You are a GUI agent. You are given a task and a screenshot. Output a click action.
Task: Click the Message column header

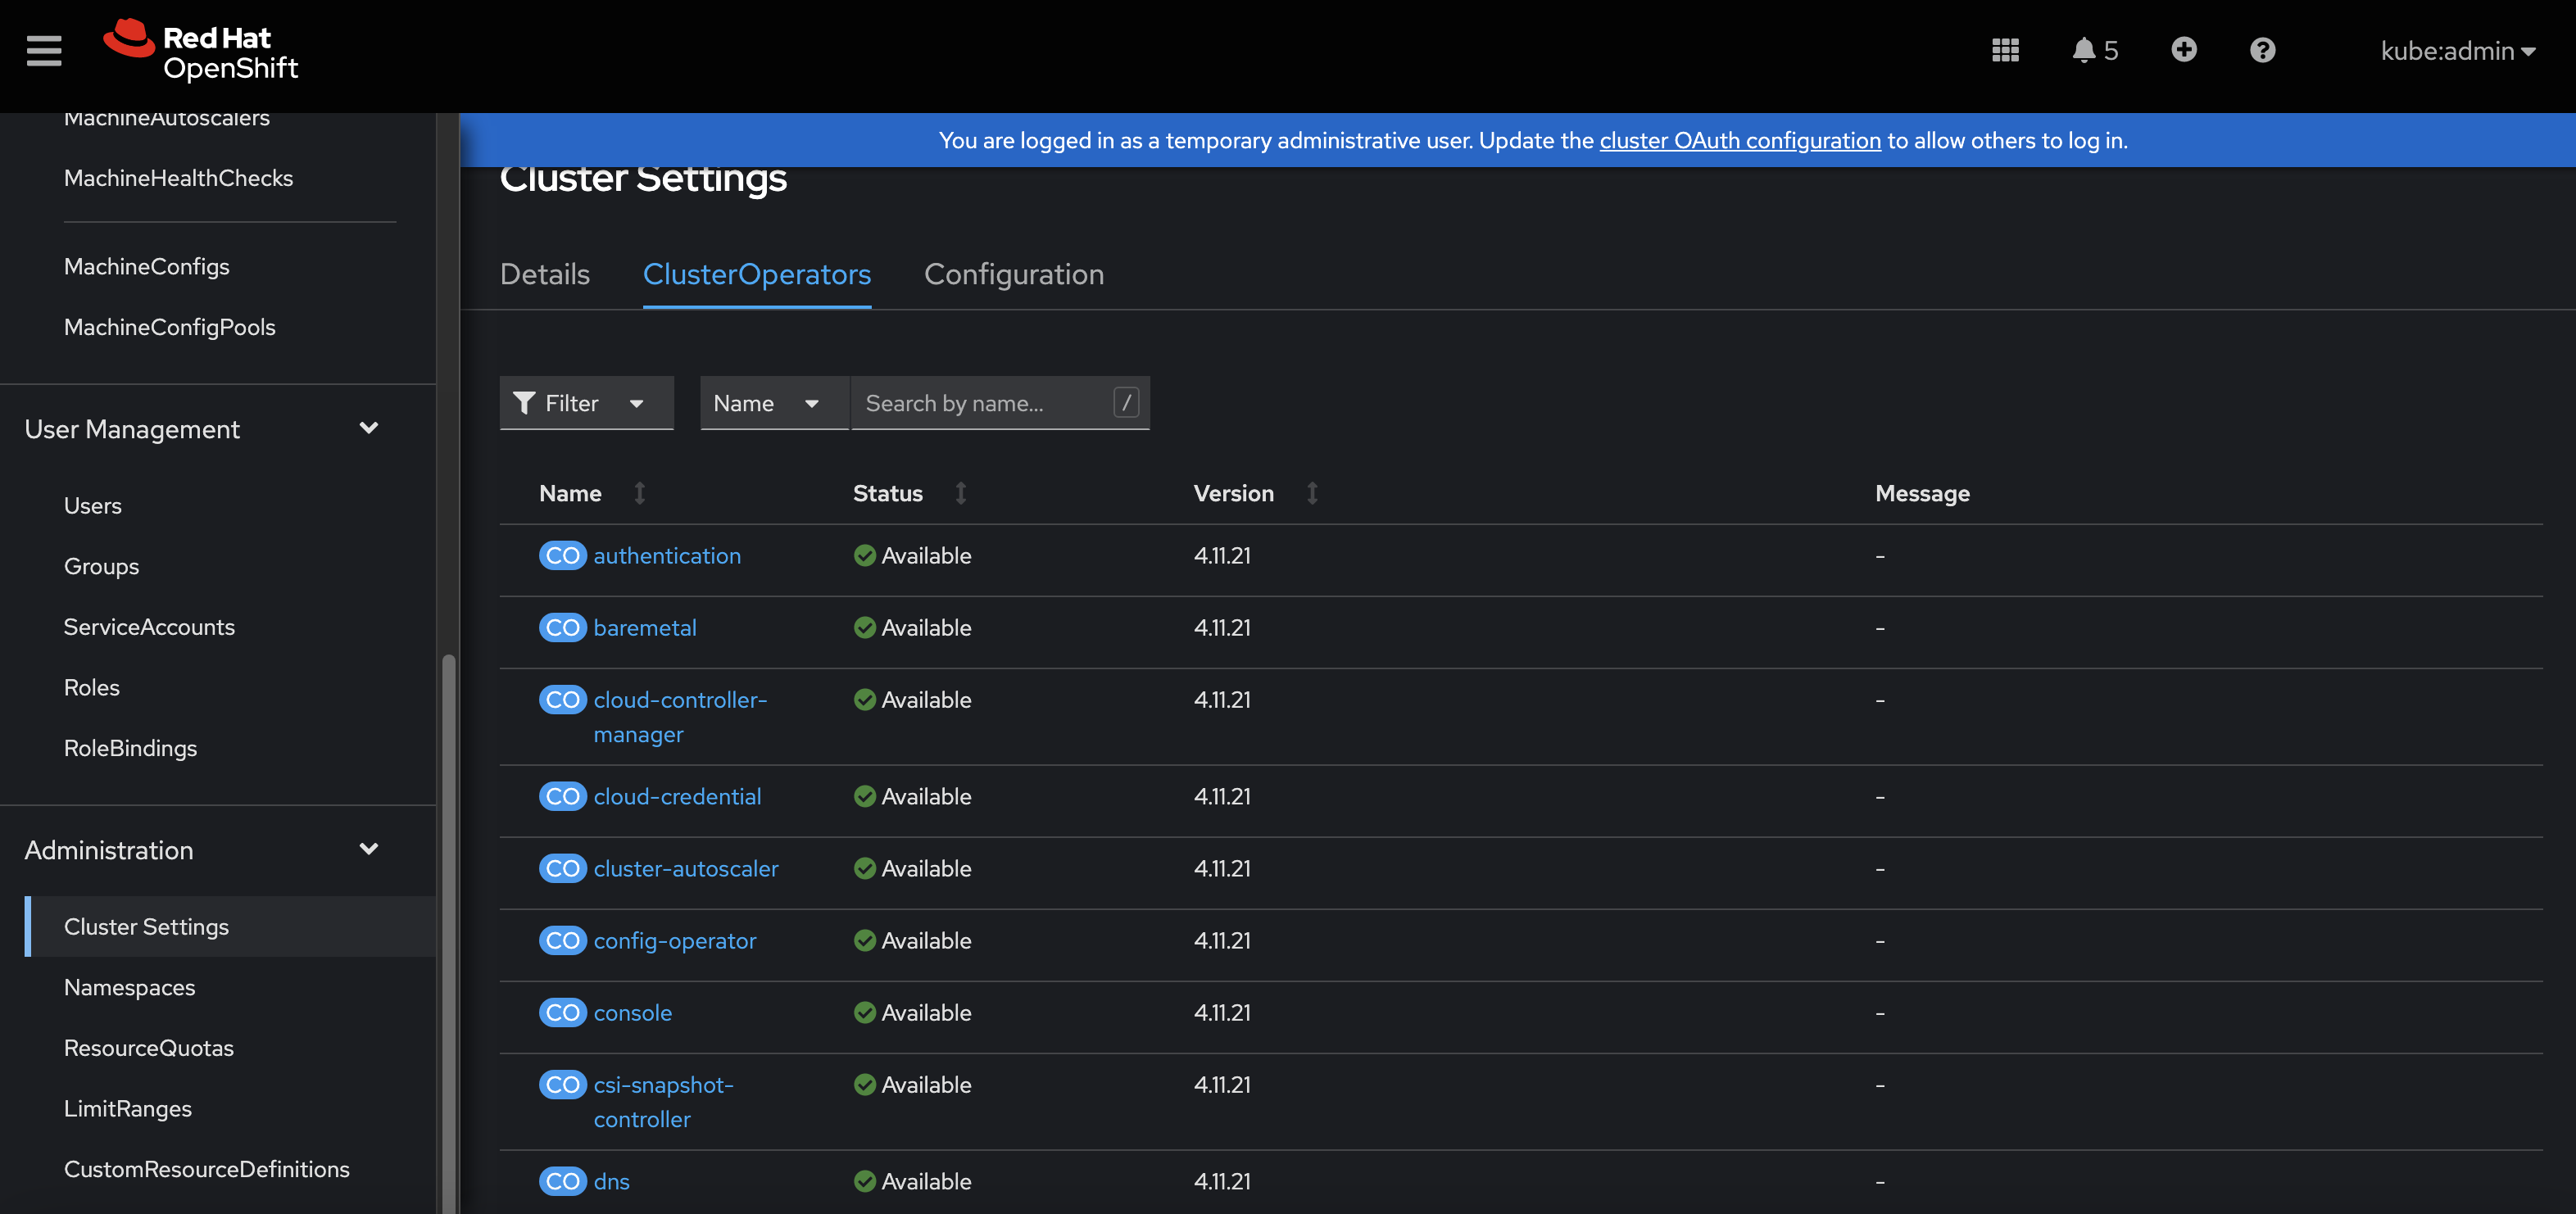pyautogui.click(x=1922, y=493)
